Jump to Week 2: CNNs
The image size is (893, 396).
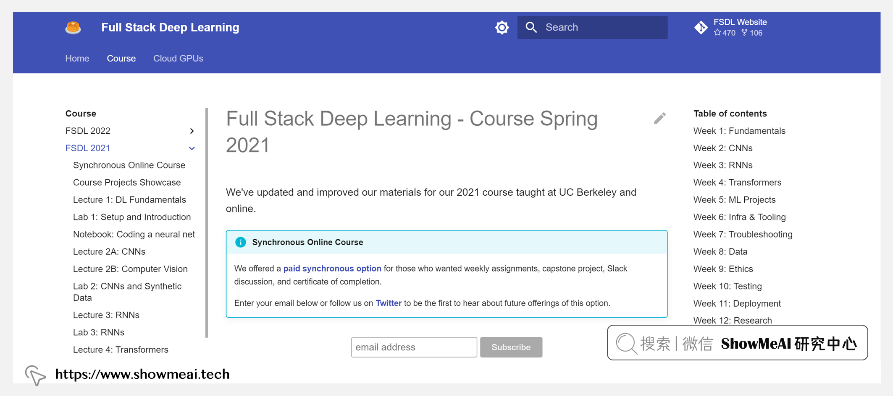point(723,148)
